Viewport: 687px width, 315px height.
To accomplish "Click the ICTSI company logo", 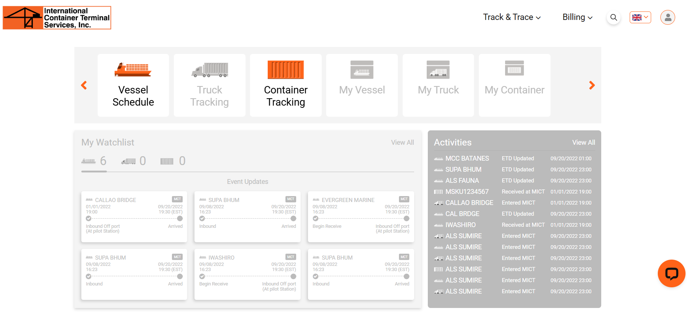I will (x=57, y=18).
